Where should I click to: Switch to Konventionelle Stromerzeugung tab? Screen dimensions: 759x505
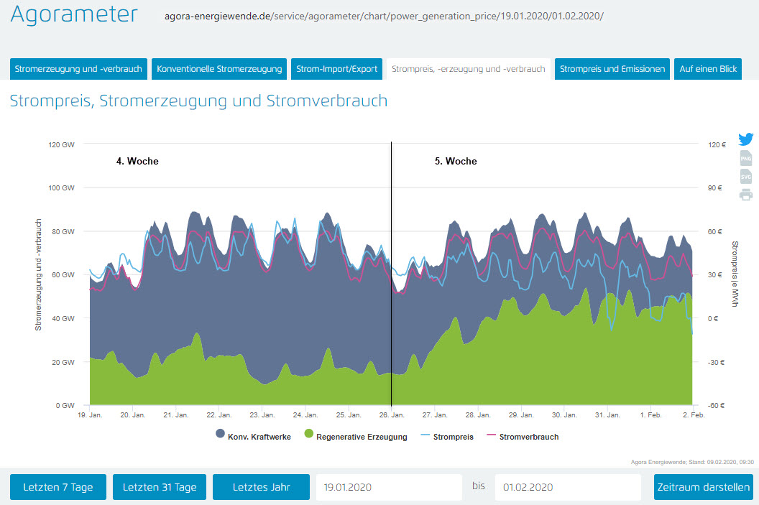219,69
